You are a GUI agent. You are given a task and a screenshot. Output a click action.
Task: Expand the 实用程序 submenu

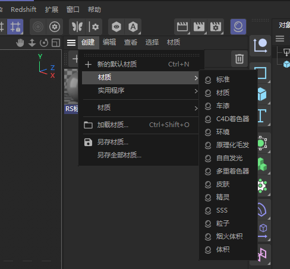click(140, 91)
